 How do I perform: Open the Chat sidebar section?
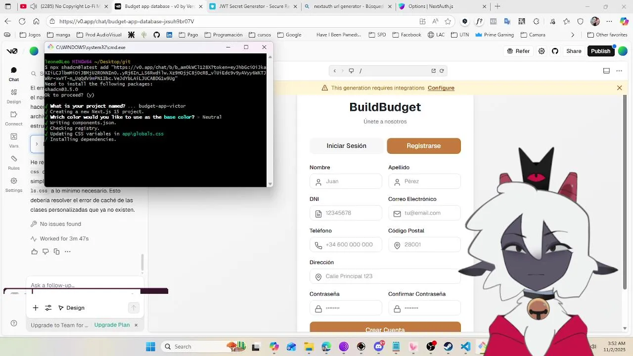(14, 74)
